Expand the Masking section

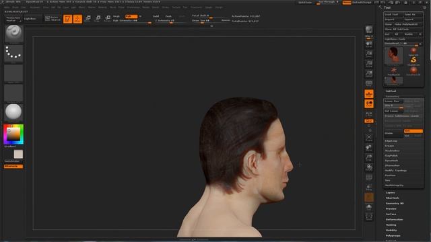click(x=391, y=225)
